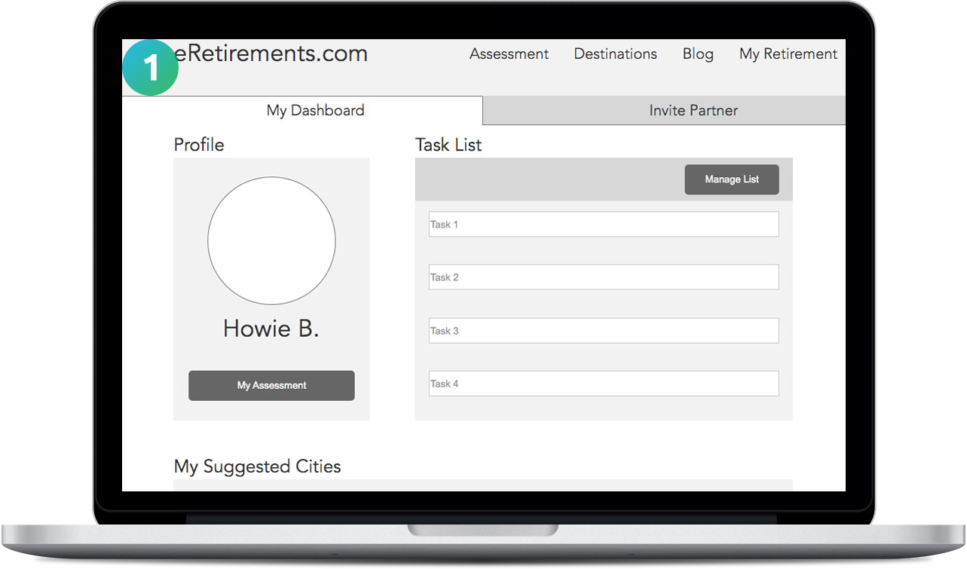Click the Task 4 input field
Viewport: 967px width, 569px height.
(603, 384)
